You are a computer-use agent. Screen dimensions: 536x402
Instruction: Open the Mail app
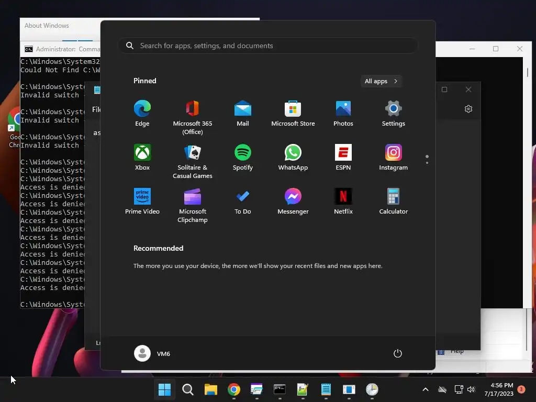coord(243,114)
